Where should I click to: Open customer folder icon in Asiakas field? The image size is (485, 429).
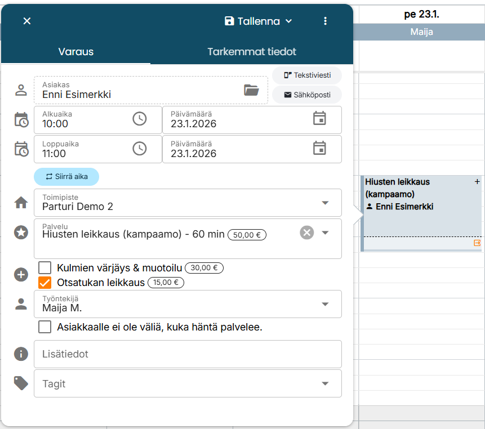pos(251,90)
